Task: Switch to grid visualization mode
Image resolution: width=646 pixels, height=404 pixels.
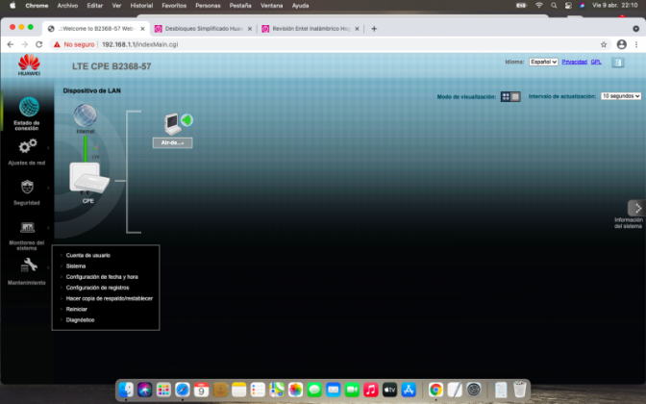Action: [506, 96]
